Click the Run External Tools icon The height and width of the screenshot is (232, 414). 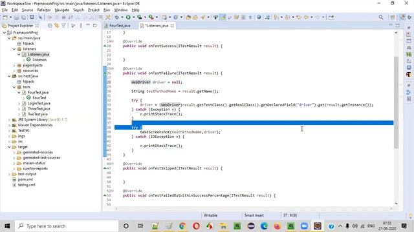pos(151,17)
